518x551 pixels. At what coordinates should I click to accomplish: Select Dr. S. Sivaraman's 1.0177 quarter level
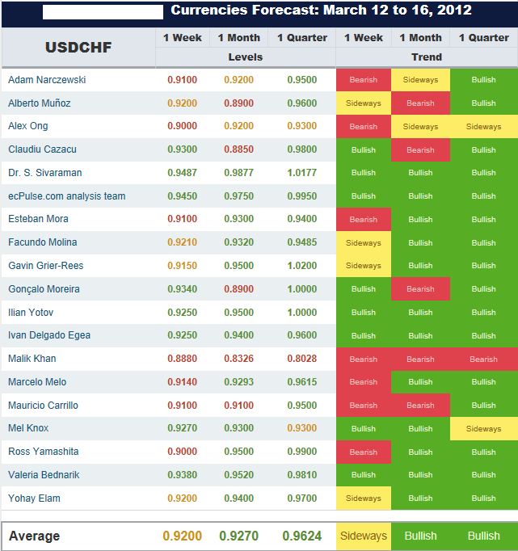302,173
